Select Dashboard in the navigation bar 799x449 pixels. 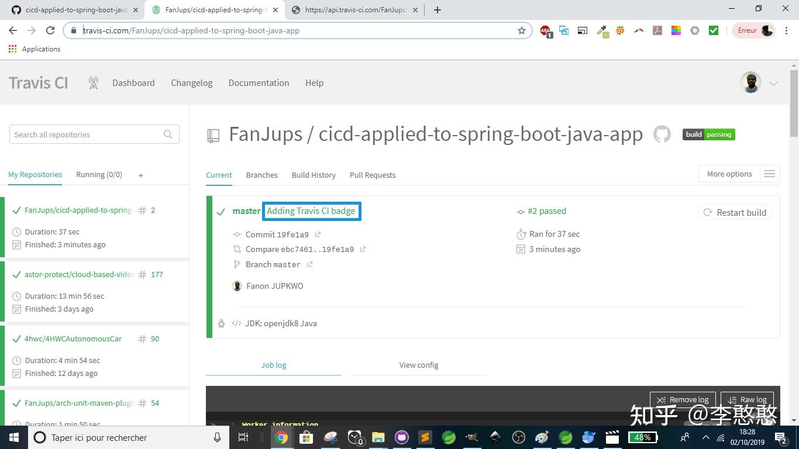133,82
